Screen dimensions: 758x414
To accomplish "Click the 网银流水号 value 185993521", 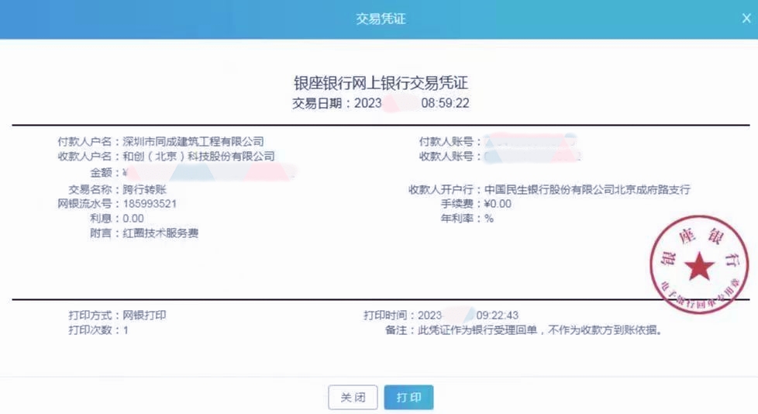I will coord(150,203).
